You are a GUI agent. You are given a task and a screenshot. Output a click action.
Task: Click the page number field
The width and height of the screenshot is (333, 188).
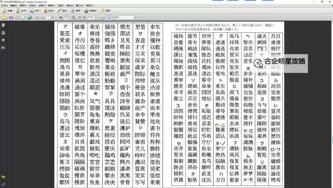[x=48, y=17]
